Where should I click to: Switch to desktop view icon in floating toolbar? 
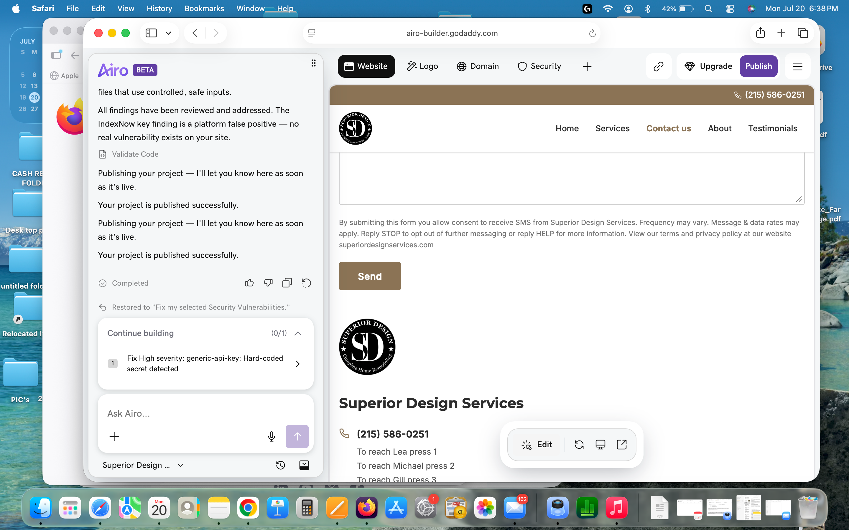(600, 445)
